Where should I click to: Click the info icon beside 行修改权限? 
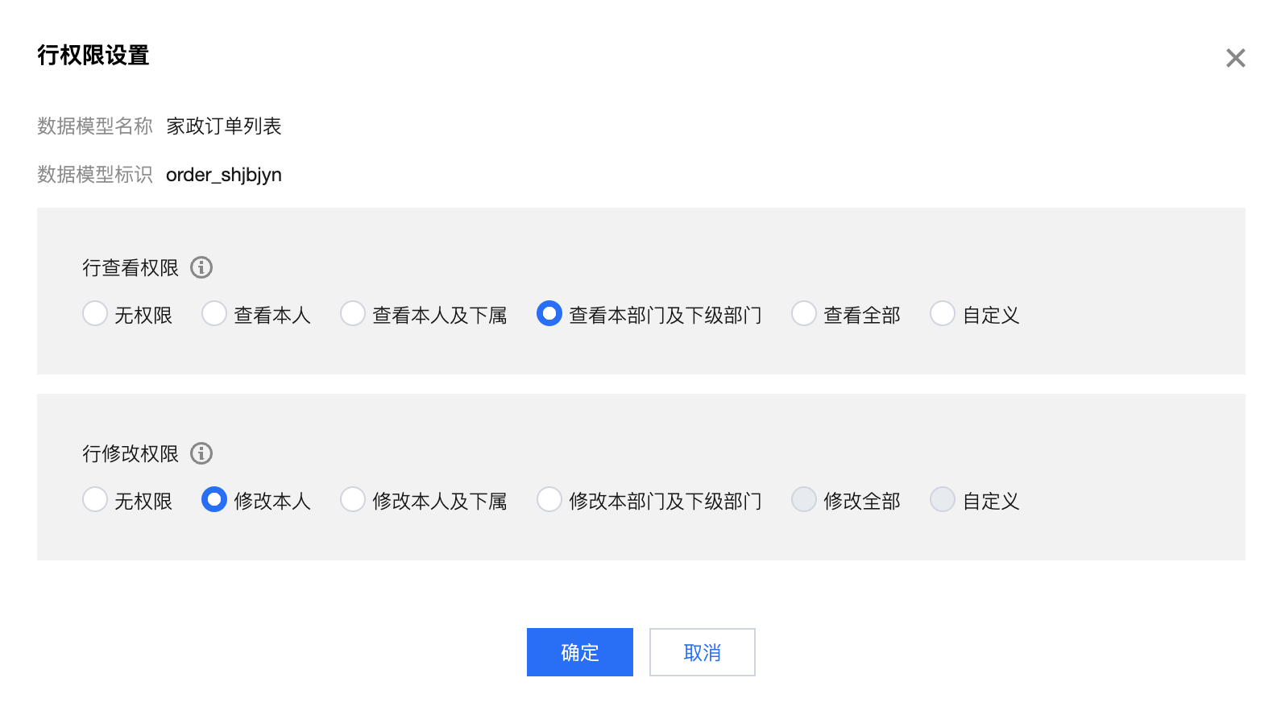tap(201, 453)
